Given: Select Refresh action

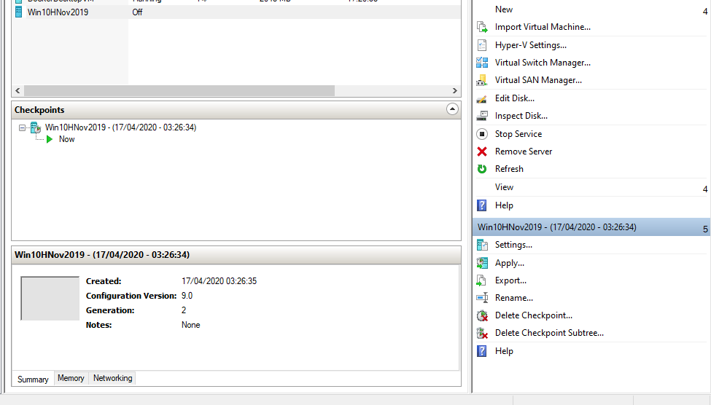Looking at the screenshot, I should (509, 169).
